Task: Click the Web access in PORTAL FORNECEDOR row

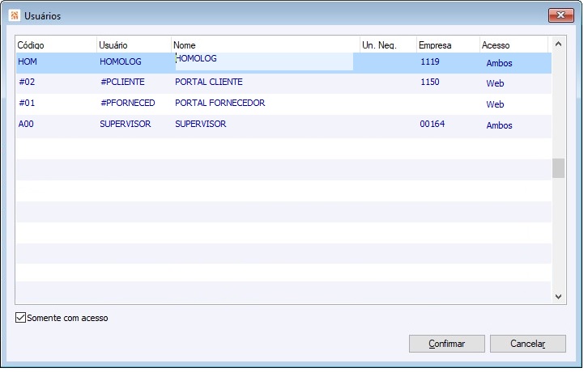Action: click(495, 104)
